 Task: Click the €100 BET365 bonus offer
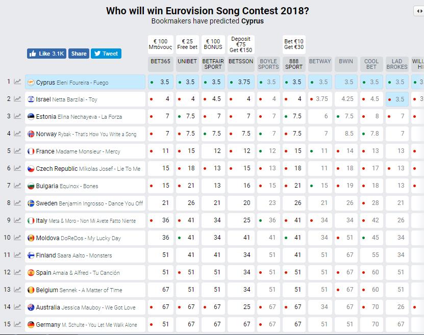coord(160,44)
